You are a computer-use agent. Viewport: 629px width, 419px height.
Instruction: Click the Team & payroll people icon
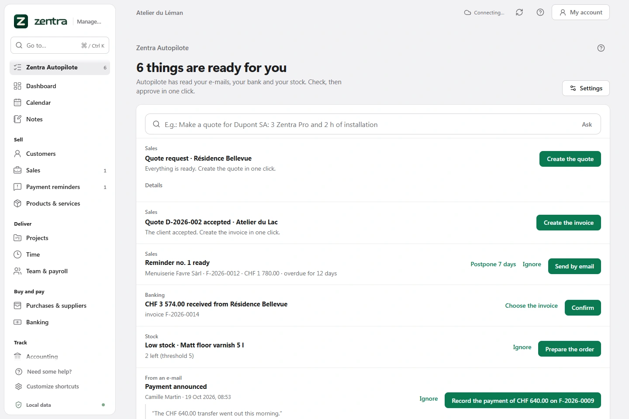tap(17, 271)
